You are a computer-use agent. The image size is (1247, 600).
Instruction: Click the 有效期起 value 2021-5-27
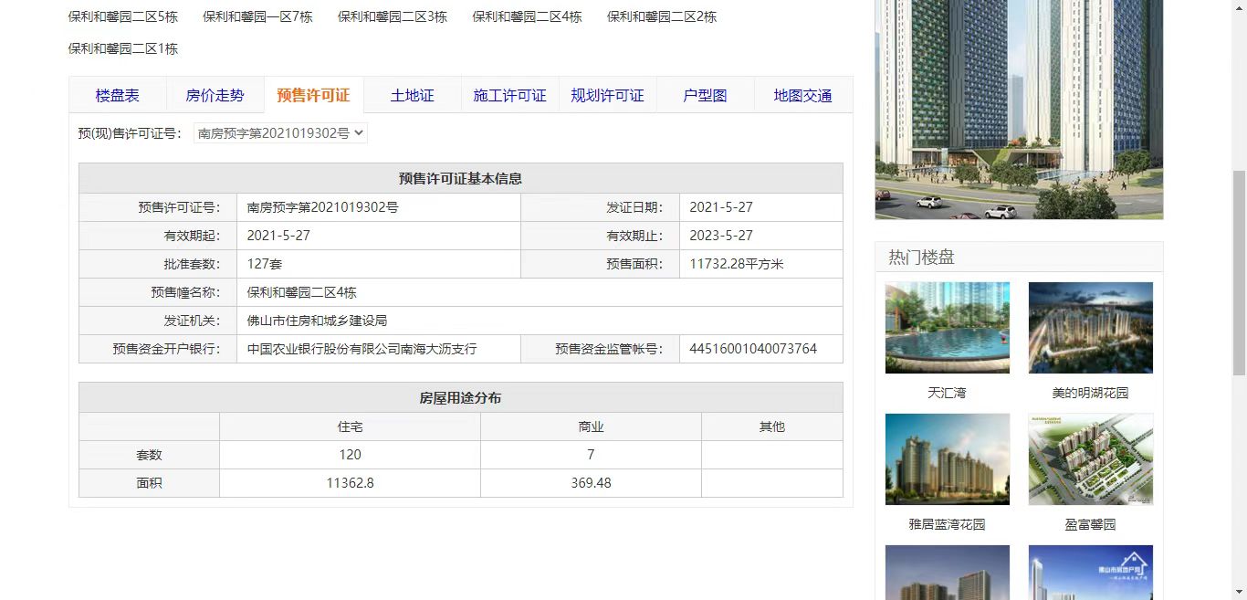coord(278,236)
